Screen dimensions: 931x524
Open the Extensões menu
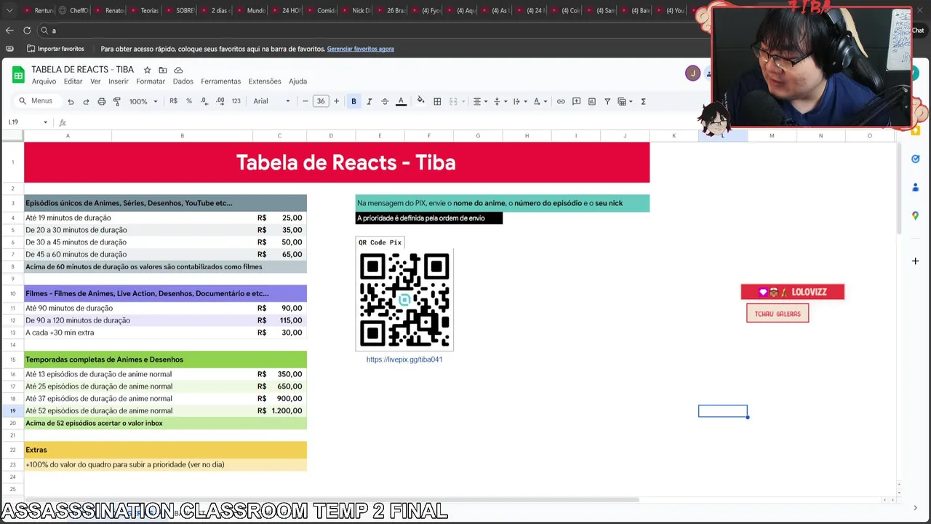tap(265, 82)
